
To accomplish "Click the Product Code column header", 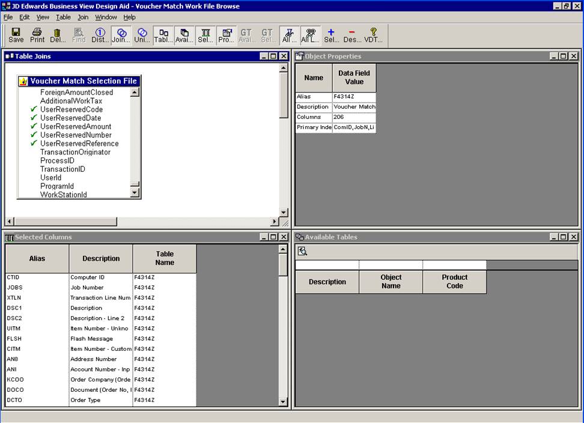I will pyautogui.click(x=454, y=282).
